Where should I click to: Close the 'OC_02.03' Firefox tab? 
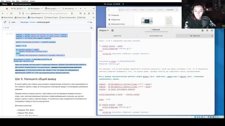(x=25, y=8)
